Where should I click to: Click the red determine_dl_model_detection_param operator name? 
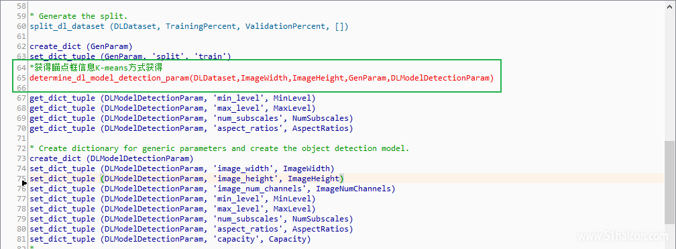(x=109, y=78)
